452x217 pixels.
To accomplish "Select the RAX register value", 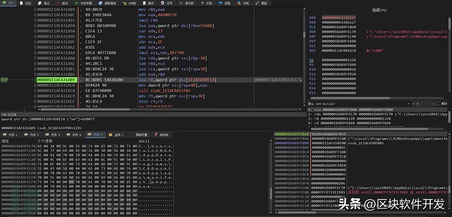I will pyautogui.click(x=339, y=18).
